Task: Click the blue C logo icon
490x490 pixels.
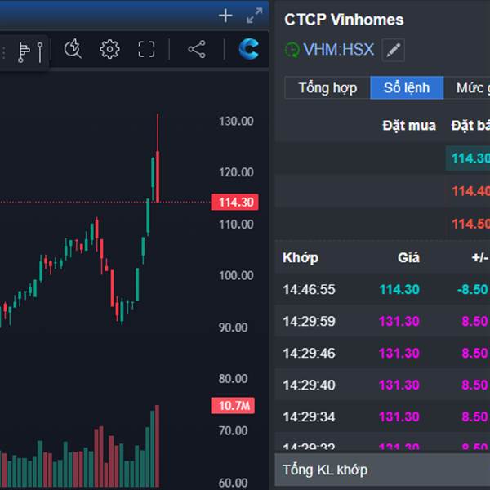Action: pos(248,49)
